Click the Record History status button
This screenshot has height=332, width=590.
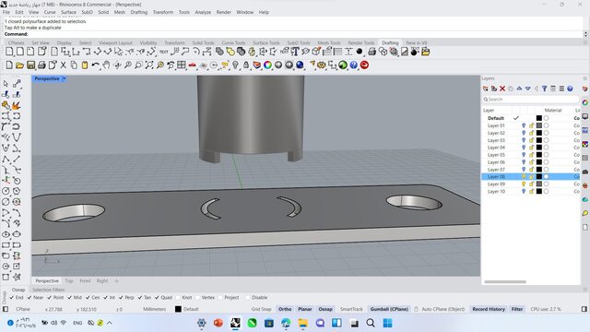489,309
